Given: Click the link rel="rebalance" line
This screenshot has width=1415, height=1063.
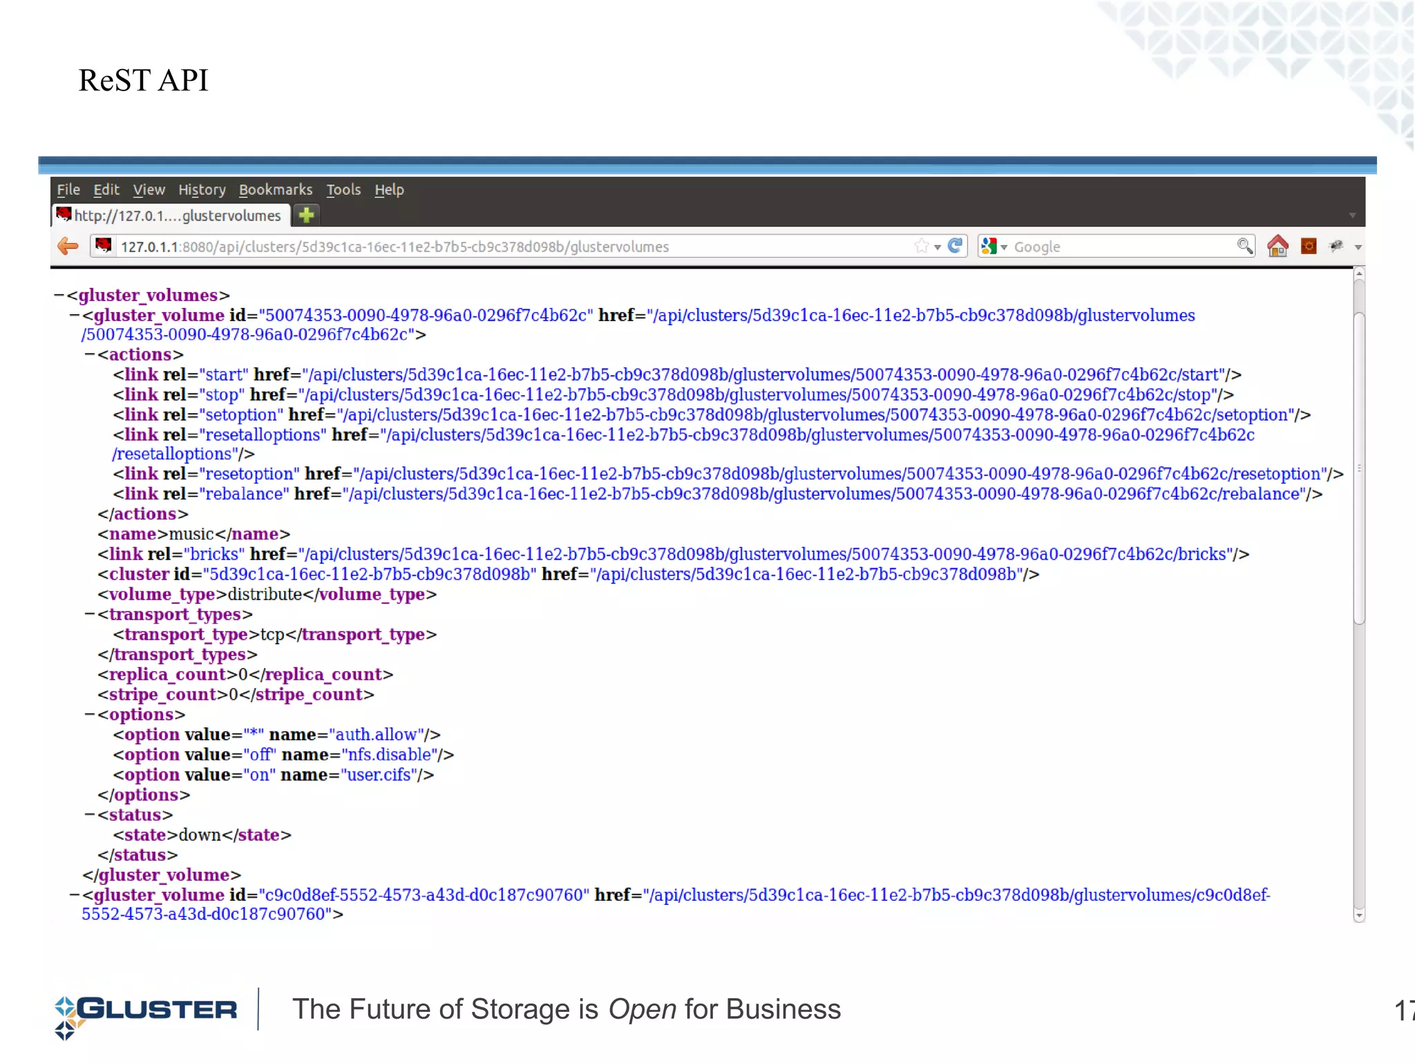Looking at the screenshot, I should 718,495.
